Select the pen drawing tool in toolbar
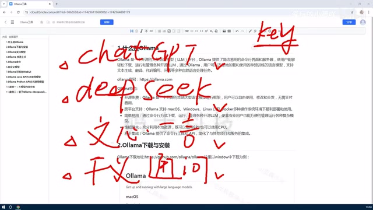This screenshot has height=210, width=373. (250, 31)
